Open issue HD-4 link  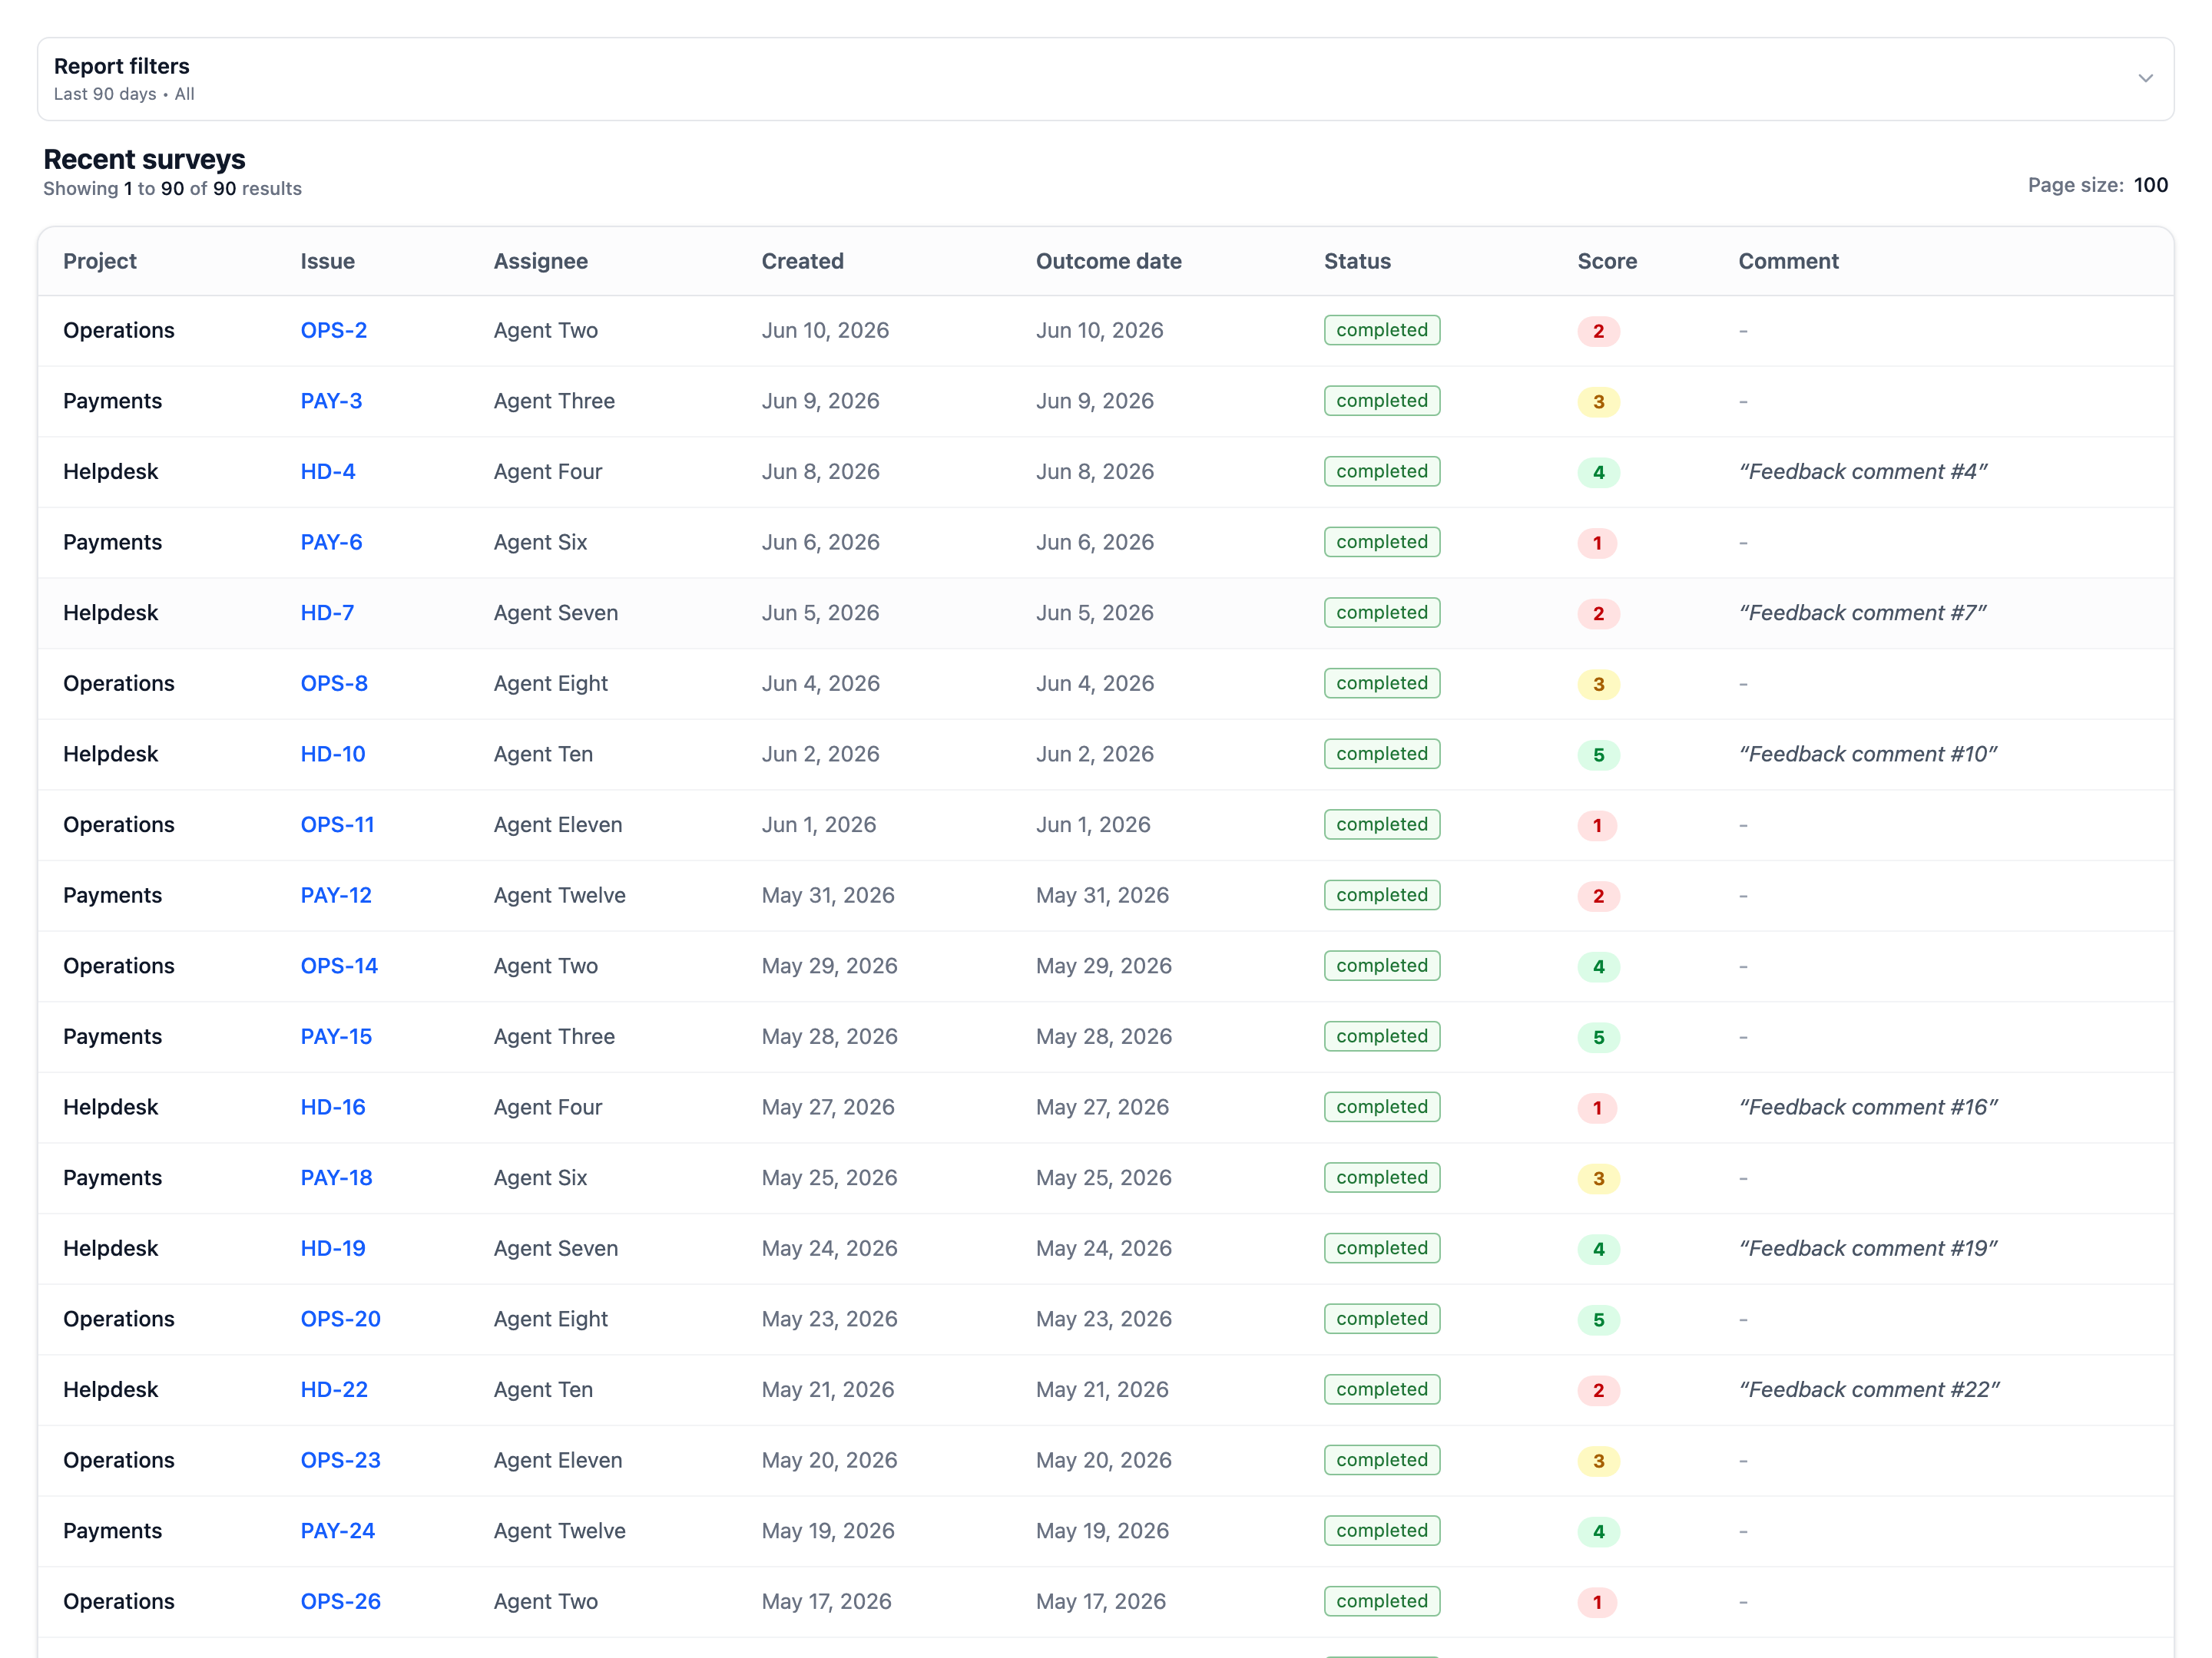pyautogui.click(x=328, y=472)
